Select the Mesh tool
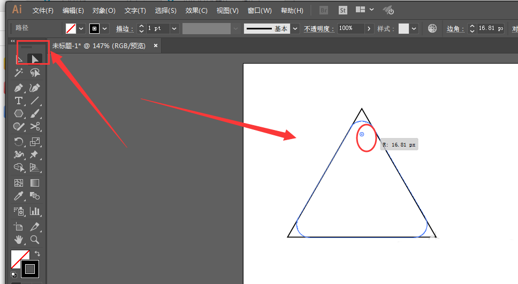The width and height of the screenshot is (518, 284). (19, 183)
